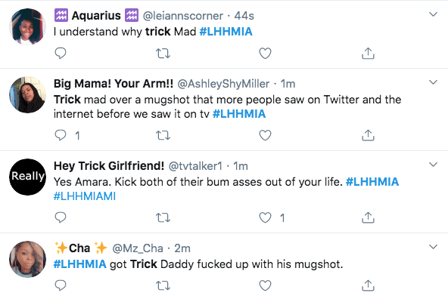Open the reply thread on @AshleyShyMiller's tweet
This screenshot has height=299, width=448.
pyautogui.click(x=61, y=135)
